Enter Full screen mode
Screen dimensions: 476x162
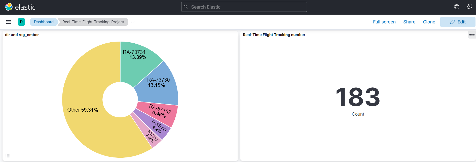(384, 22)
